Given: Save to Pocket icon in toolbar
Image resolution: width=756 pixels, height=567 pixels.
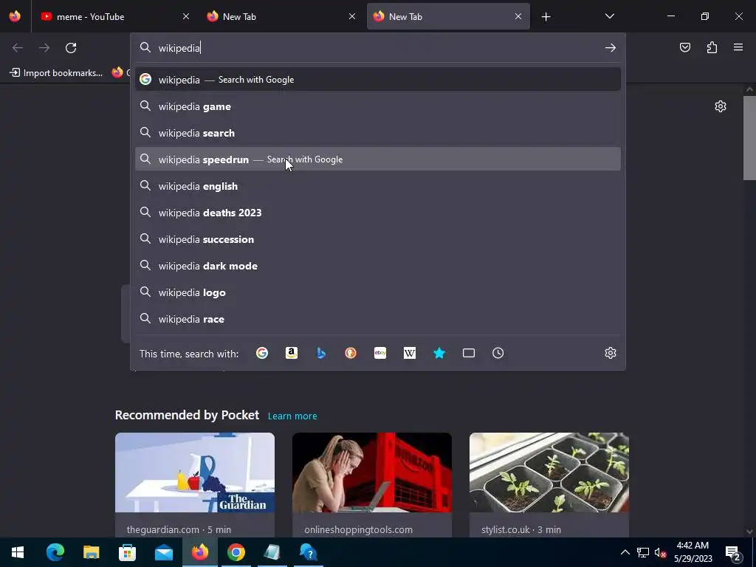Looking at the screenshot, I should tap(684, 47).
